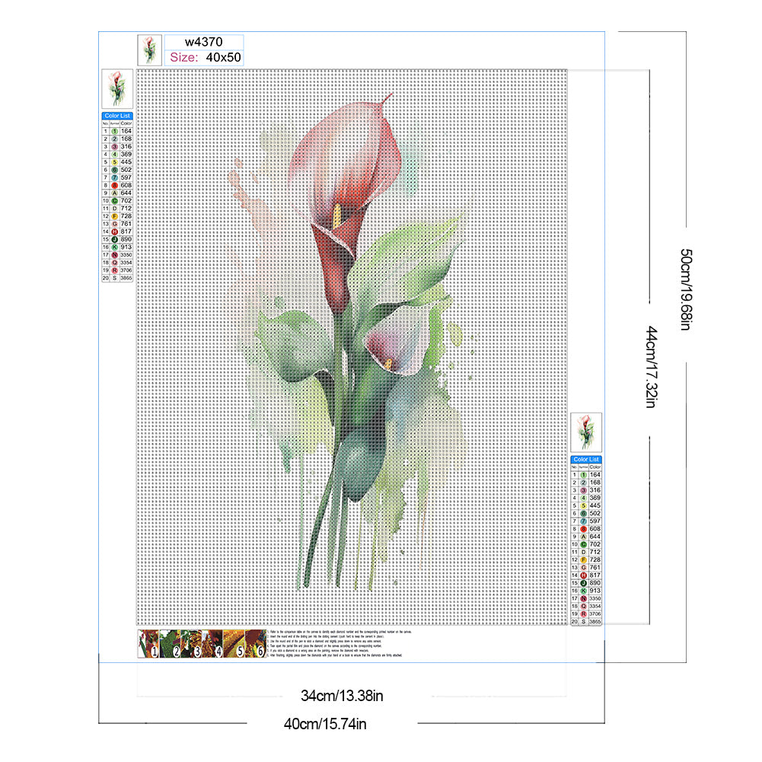This screenshot has height=762, width=762.
Task: Click instruction step 3 image
Action: coord(190,643)
